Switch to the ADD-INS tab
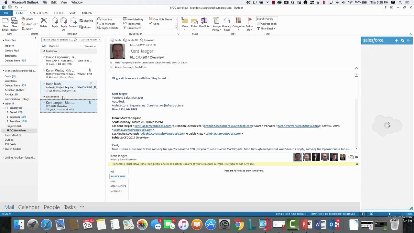The width and height of the screenshot is (414, 233). (x=87, y=13)
